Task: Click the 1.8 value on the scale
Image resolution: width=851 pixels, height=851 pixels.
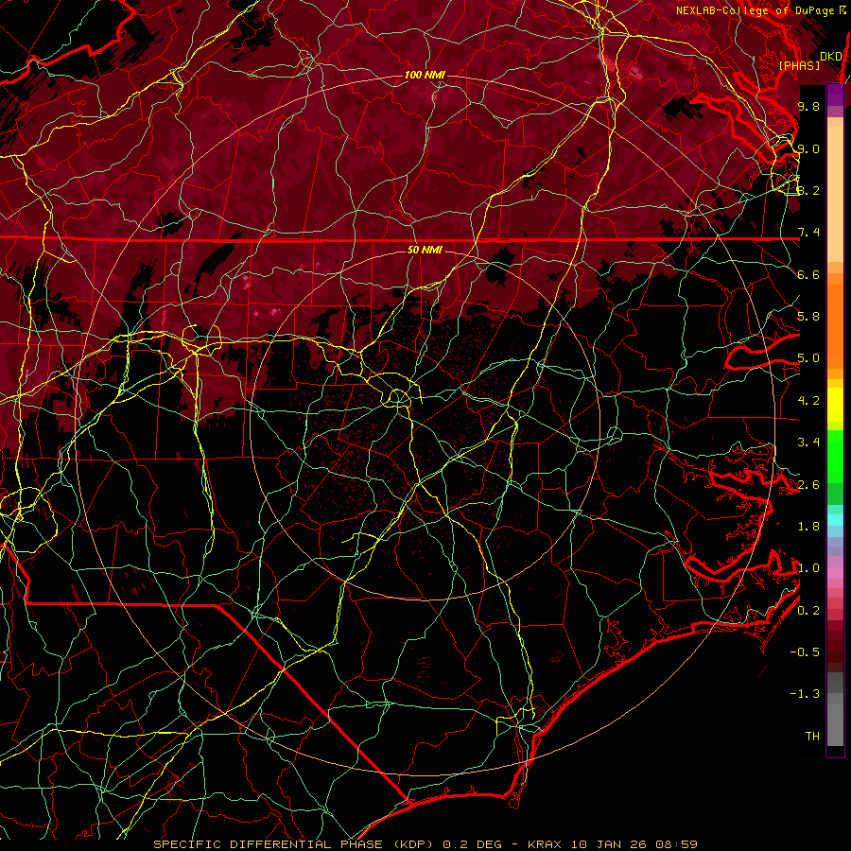Action: 808,527
